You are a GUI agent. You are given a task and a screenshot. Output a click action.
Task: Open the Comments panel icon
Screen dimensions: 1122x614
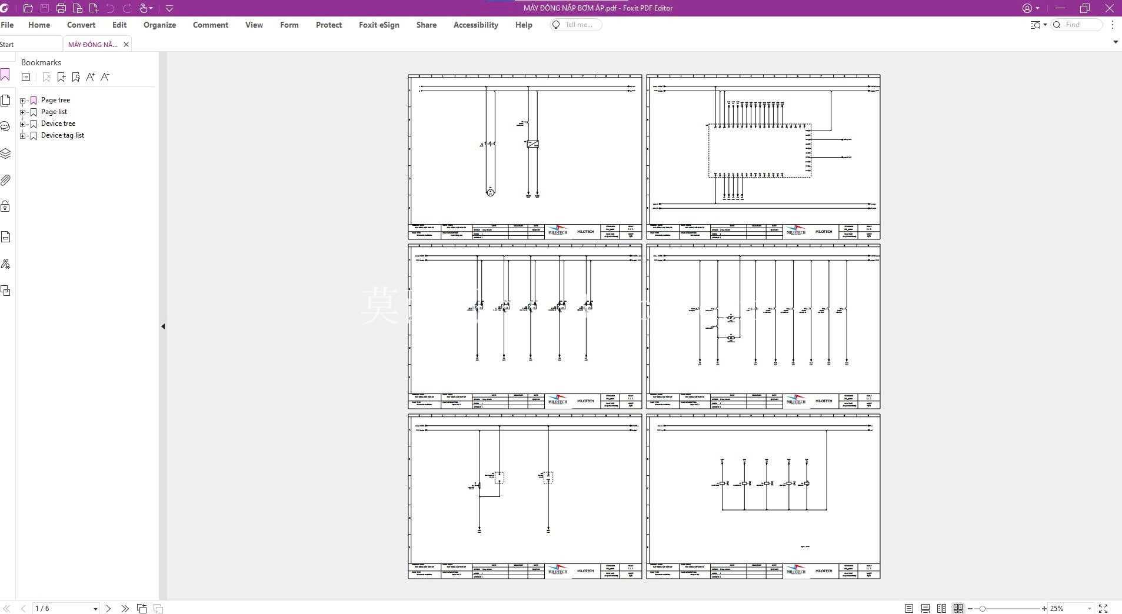click(x=5, y=126)
